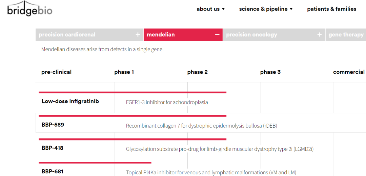Click the phase 2 column header
This screenshot has width=366, height=176.
pos(198,72)
